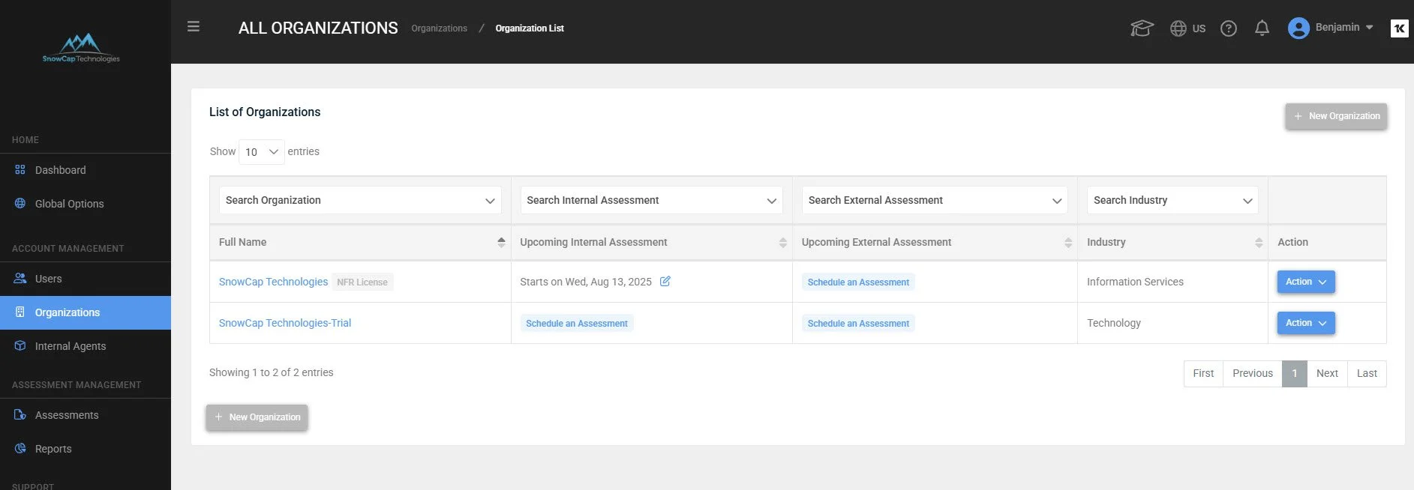Viewport: 1414px width, 490px height.
Task: Click the Internal Agents cube icon
Action: pyautogui.click(x=20, y=346)
